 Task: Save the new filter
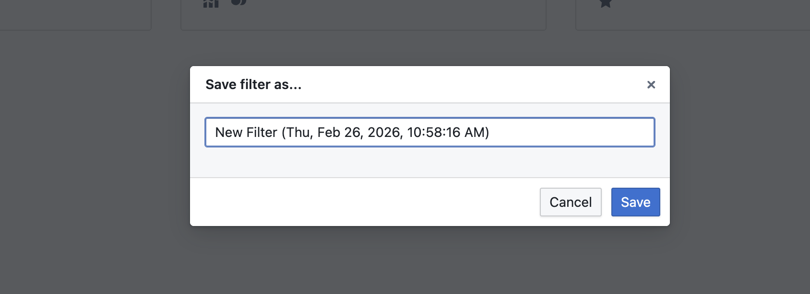click(x=635, y=202)
